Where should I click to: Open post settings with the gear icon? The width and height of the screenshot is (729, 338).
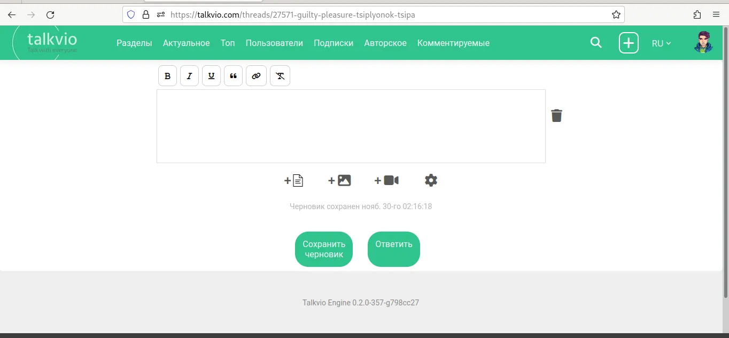pos(431,180)
